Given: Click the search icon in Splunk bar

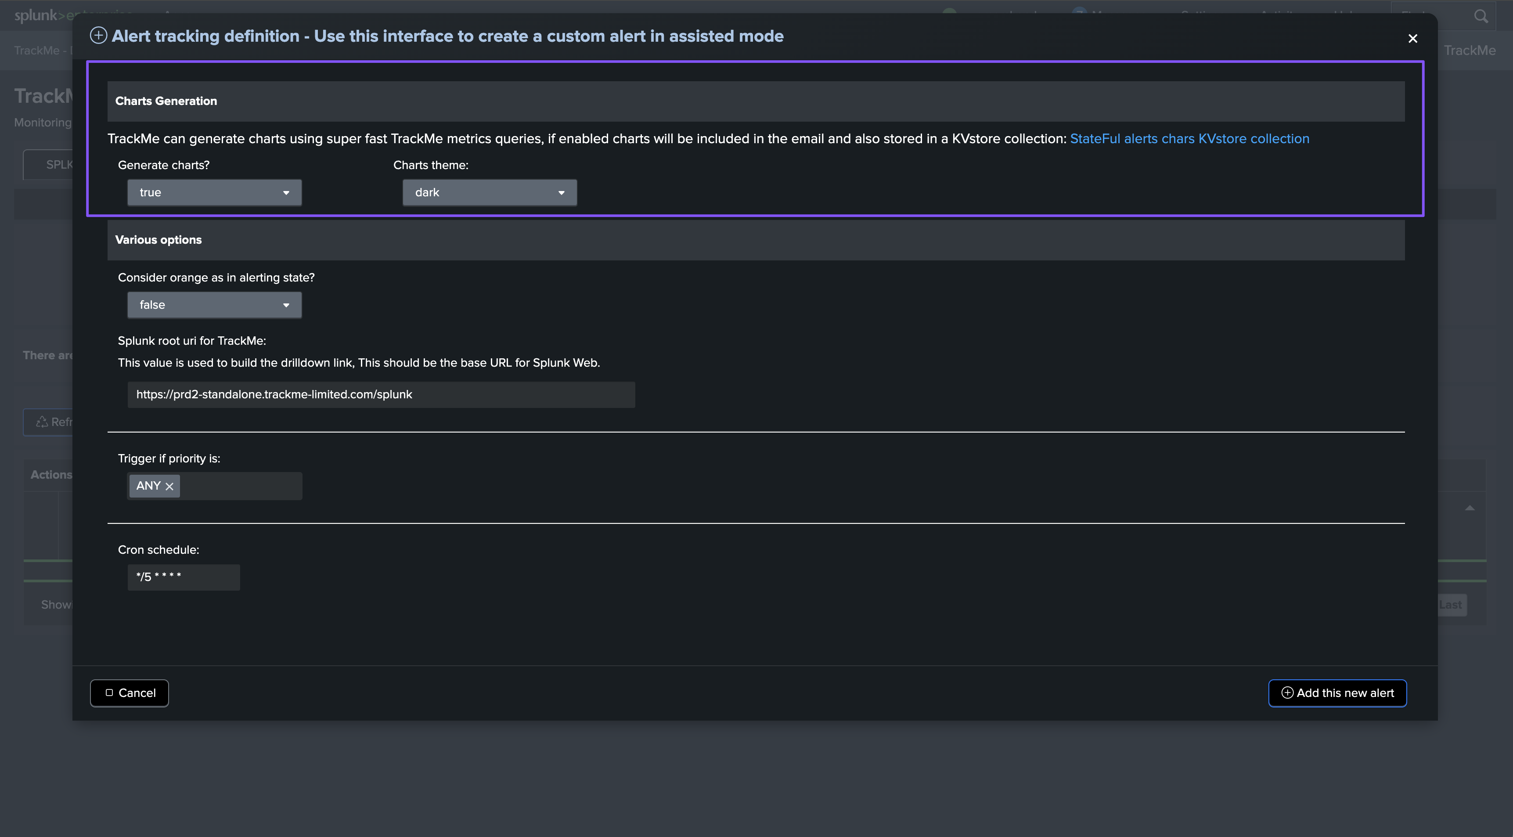Looking at the screenshot, I should point(1481,16).
